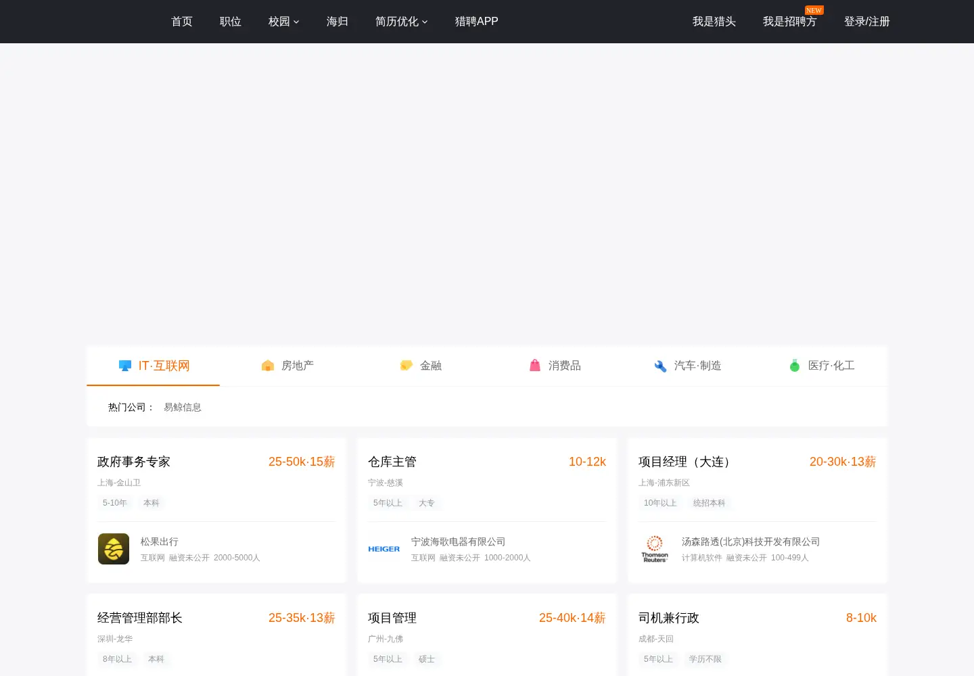
Task: Select the IT·互联网 tab
Action: click(x=154, y=366)
